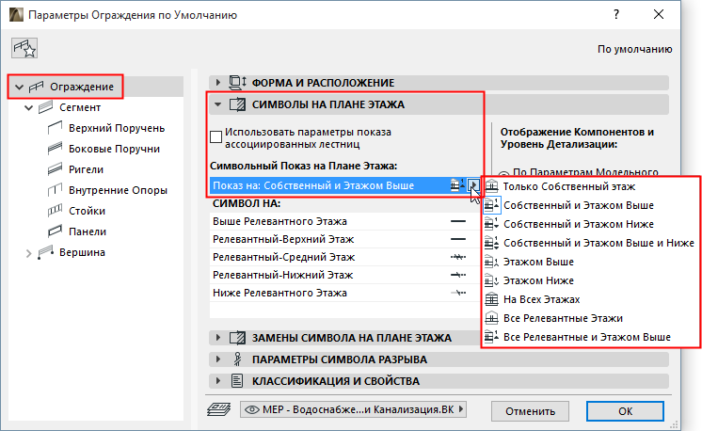This screenshot has width=702, height=431.
Task: Click the Классификация и Свойства icon
Action: tap(237, 381)
